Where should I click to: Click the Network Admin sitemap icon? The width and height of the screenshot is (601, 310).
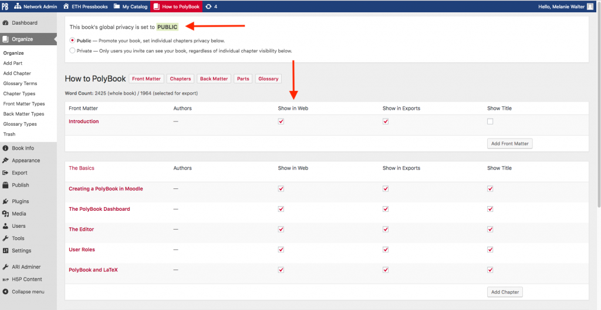(x=18, y=6)
